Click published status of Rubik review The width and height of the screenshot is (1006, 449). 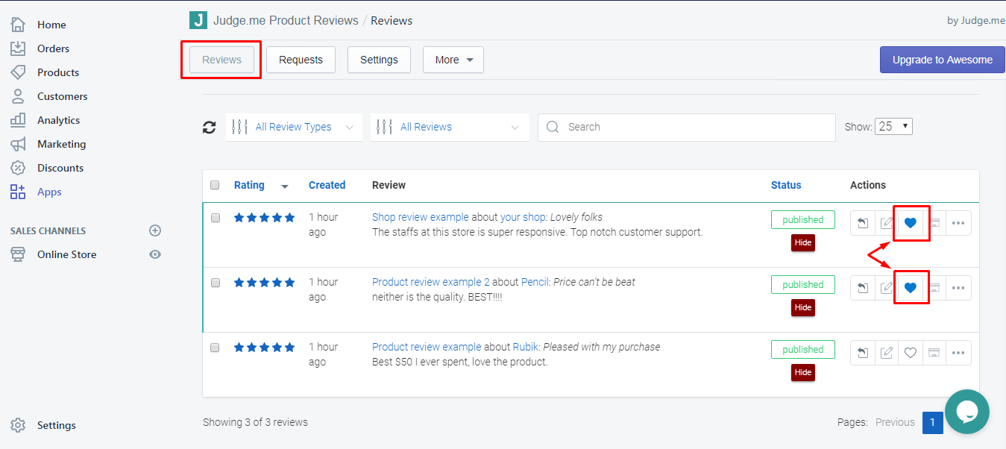803,349
